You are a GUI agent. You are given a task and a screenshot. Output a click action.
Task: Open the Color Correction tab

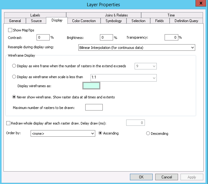84,21
